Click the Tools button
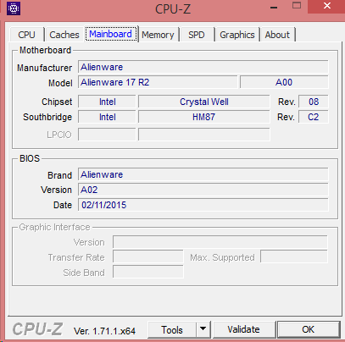Screen dimensions: 345x342 tap(172, 329)
